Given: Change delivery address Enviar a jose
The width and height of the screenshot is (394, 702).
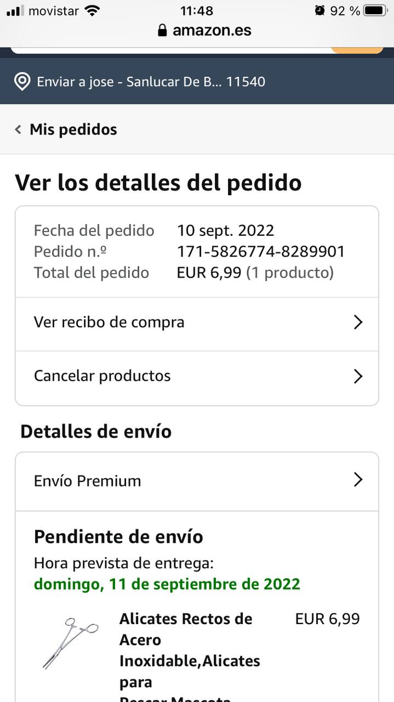Looking at the screenshot, I should (151, 82).
